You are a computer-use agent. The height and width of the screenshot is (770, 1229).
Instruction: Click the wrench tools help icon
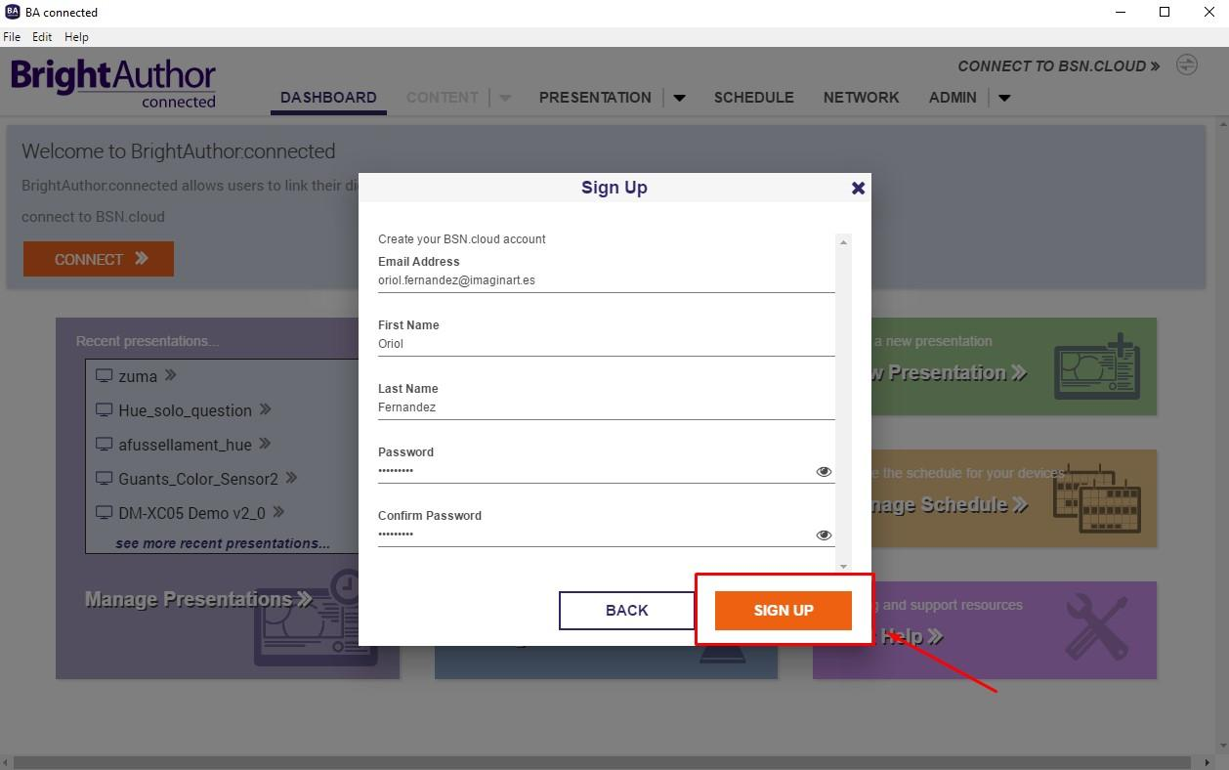point(1096,627)
